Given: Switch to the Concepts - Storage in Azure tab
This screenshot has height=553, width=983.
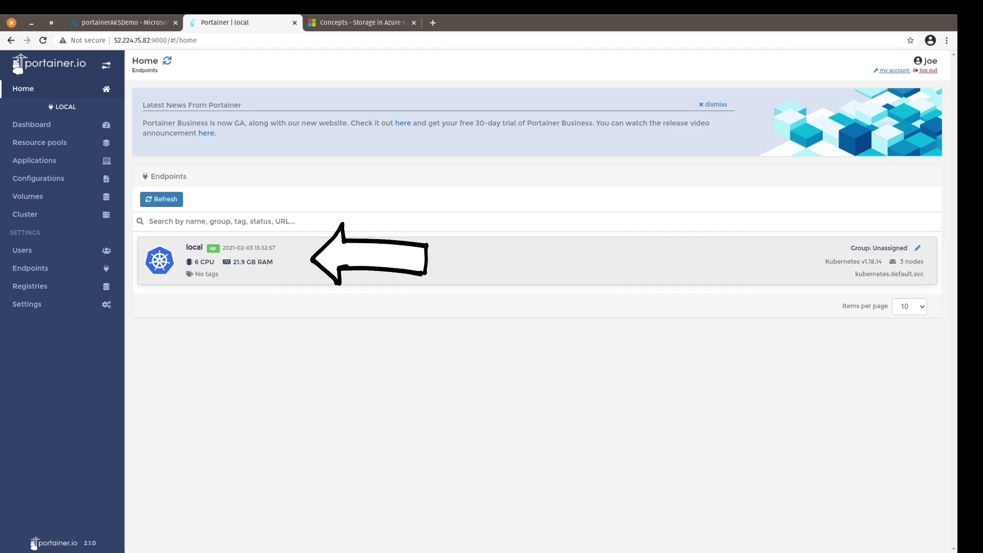Looking at the screenshot, I should tap(358, 23).
